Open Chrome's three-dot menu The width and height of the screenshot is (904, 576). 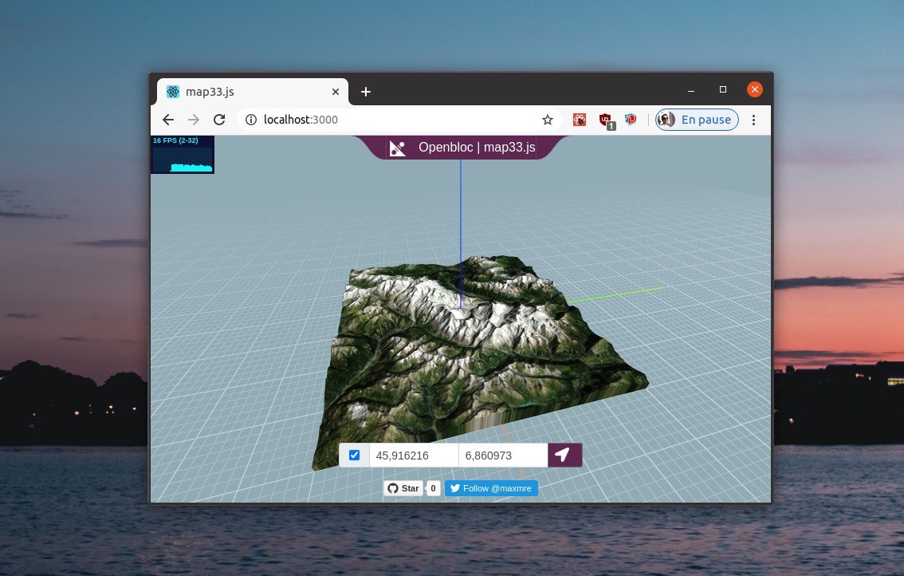[x=753, y=120]
